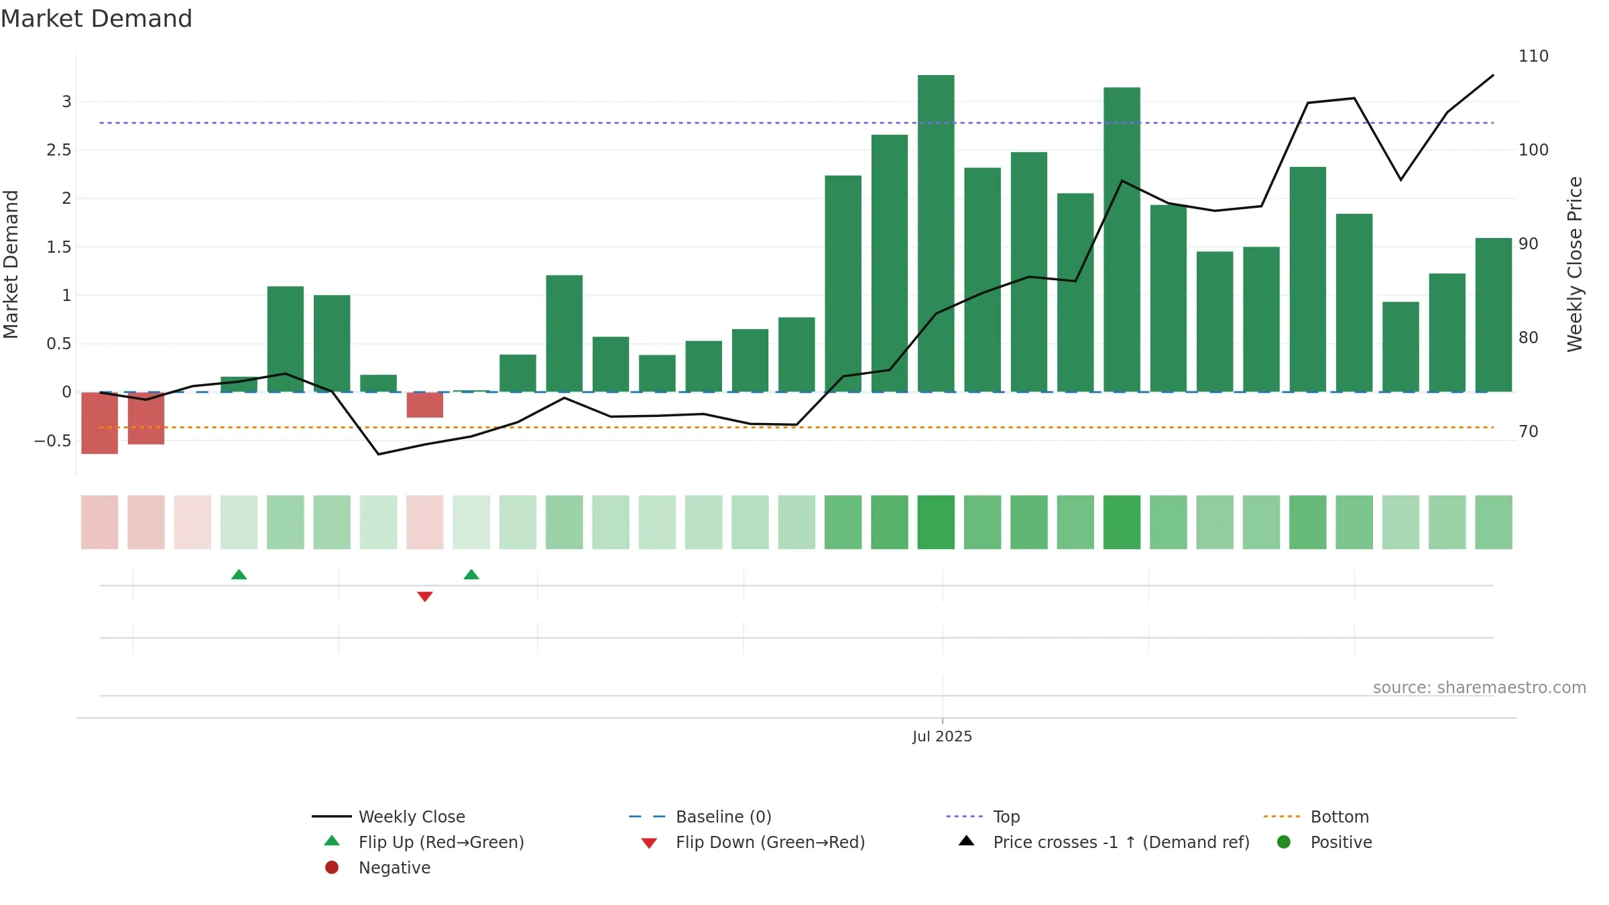
Task: Click the Market Demand chart title
Action: [97, 19]
